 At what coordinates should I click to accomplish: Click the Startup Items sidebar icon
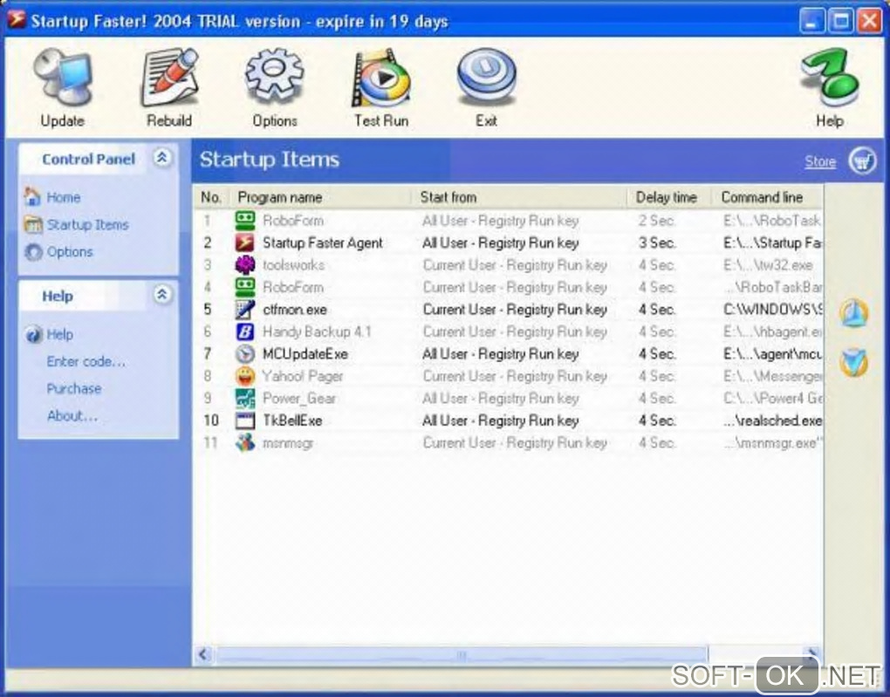pos(33,225)
